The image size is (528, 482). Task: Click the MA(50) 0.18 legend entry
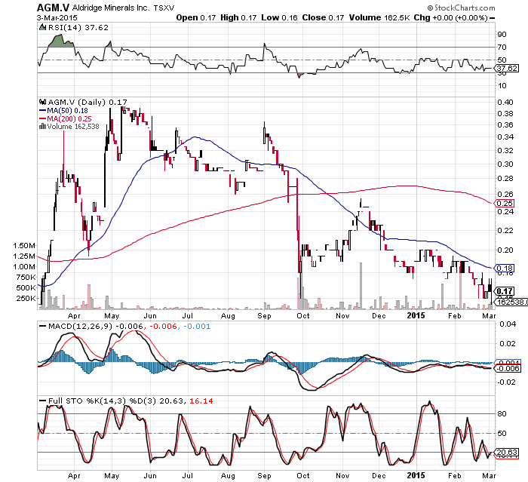point(63,110)
